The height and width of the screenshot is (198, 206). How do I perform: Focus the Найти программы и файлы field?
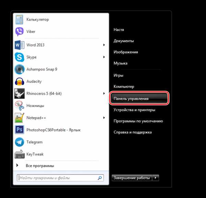60,178
